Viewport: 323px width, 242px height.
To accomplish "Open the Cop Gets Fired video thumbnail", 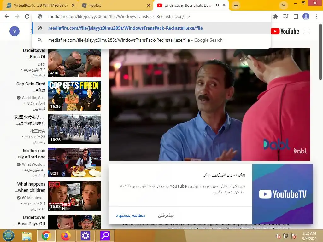I will pos(74,96).
